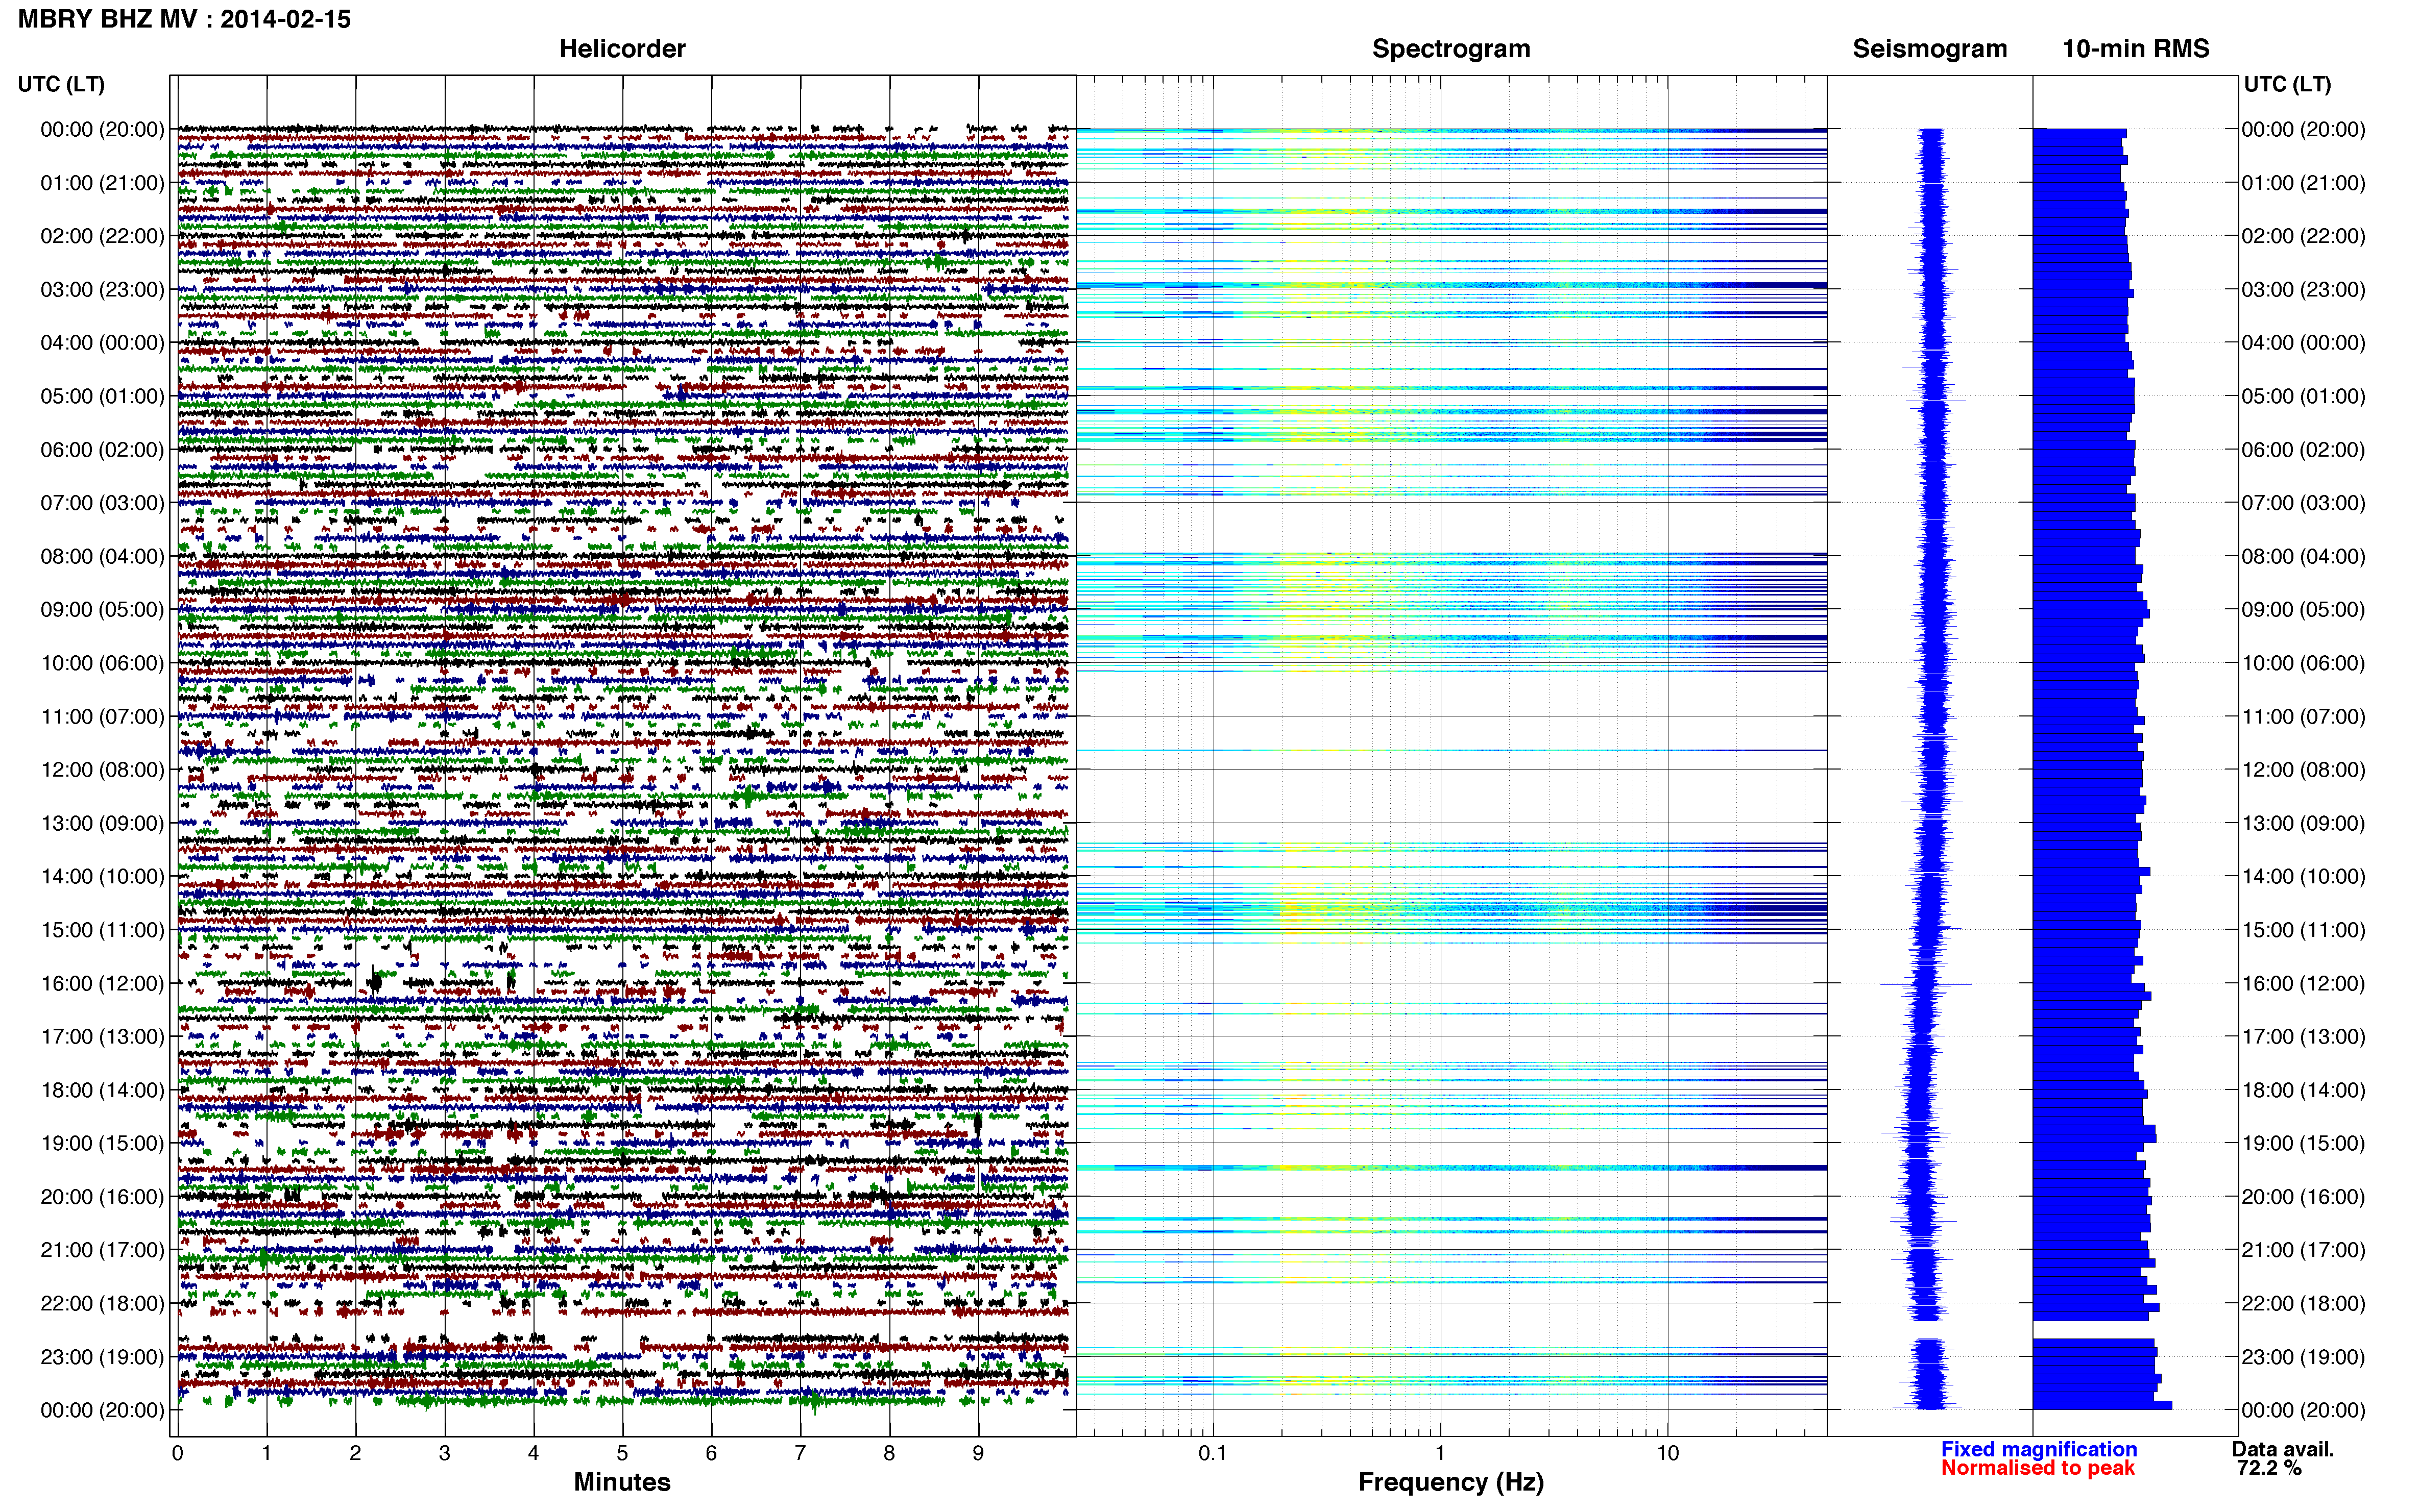Viewport: 2420px width, 1512px height.
Task: Click the seismogram spike near 16:00
Action: (x=1926, y=984)
